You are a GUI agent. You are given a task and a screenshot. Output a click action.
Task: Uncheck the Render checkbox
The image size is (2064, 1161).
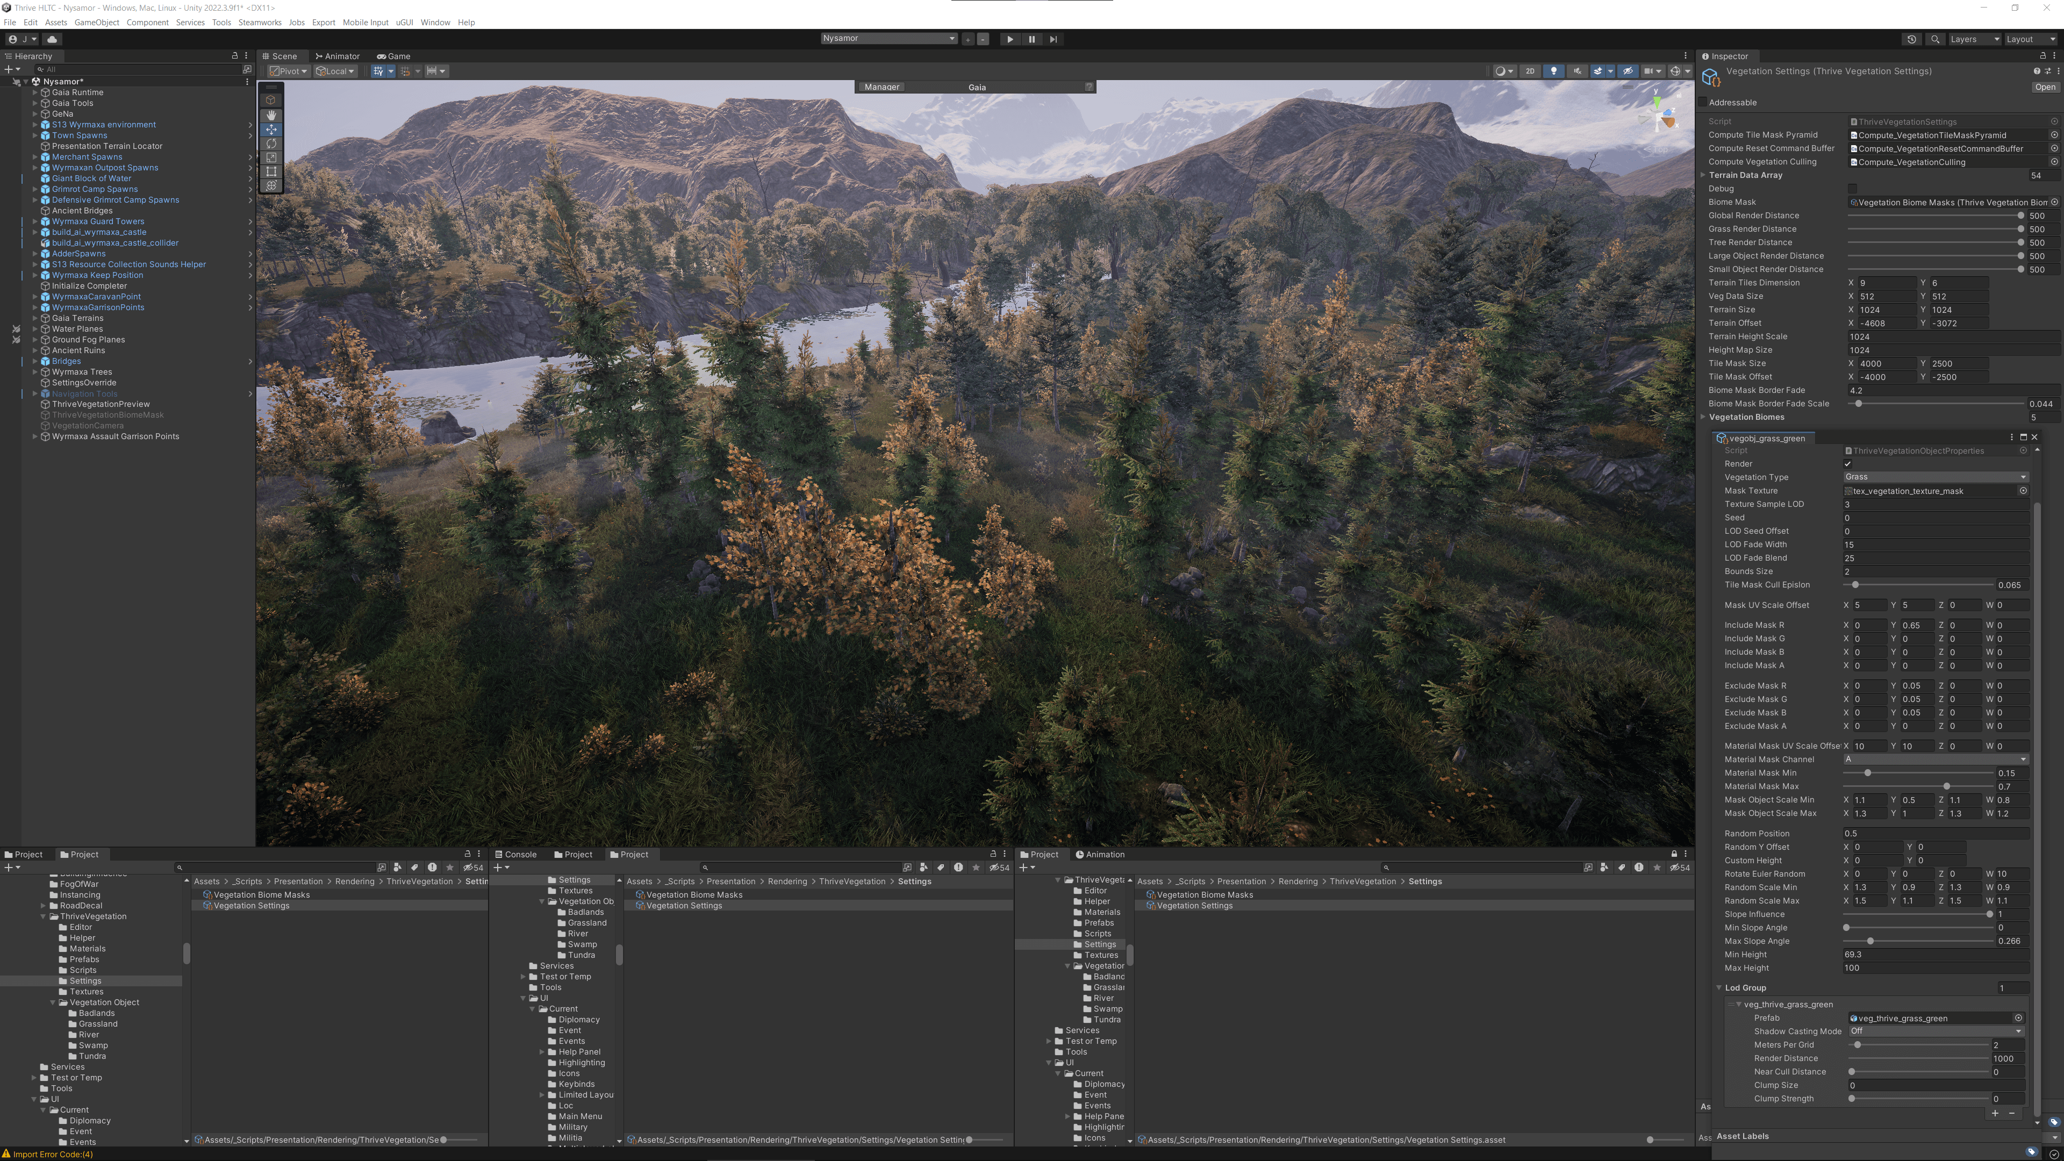coord(1848,464)
